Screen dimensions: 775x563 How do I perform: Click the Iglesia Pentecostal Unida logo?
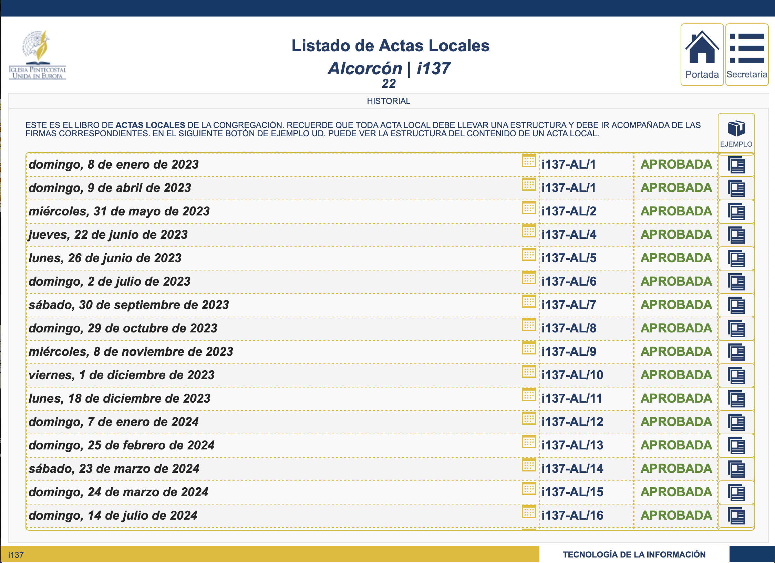click(x=38, y=55)
